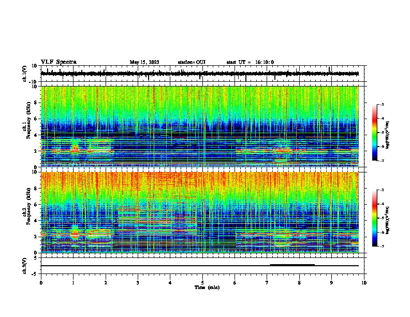The width and height of the screenshot is (410, 317).
Task: Click the ch.1(V) waveform trace panel
Action: (x=203, y=74)
